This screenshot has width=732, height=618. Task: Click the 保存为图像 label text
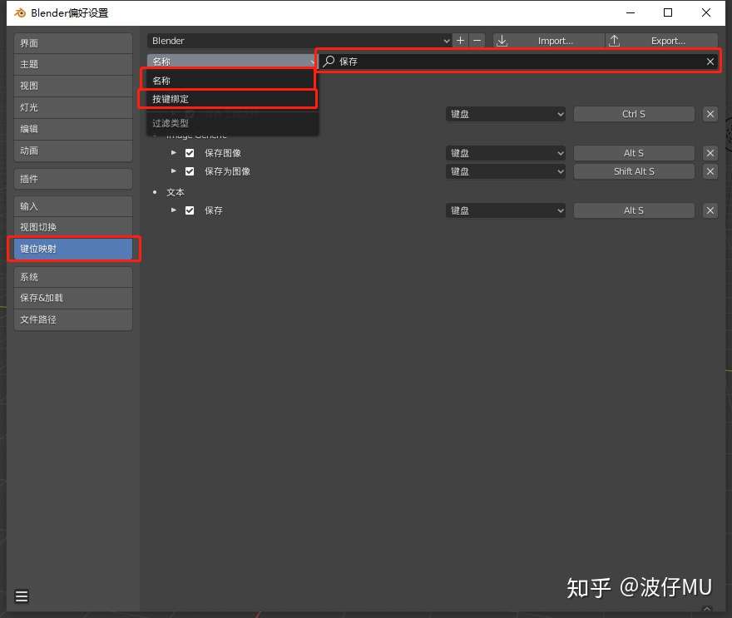(227, 171)
